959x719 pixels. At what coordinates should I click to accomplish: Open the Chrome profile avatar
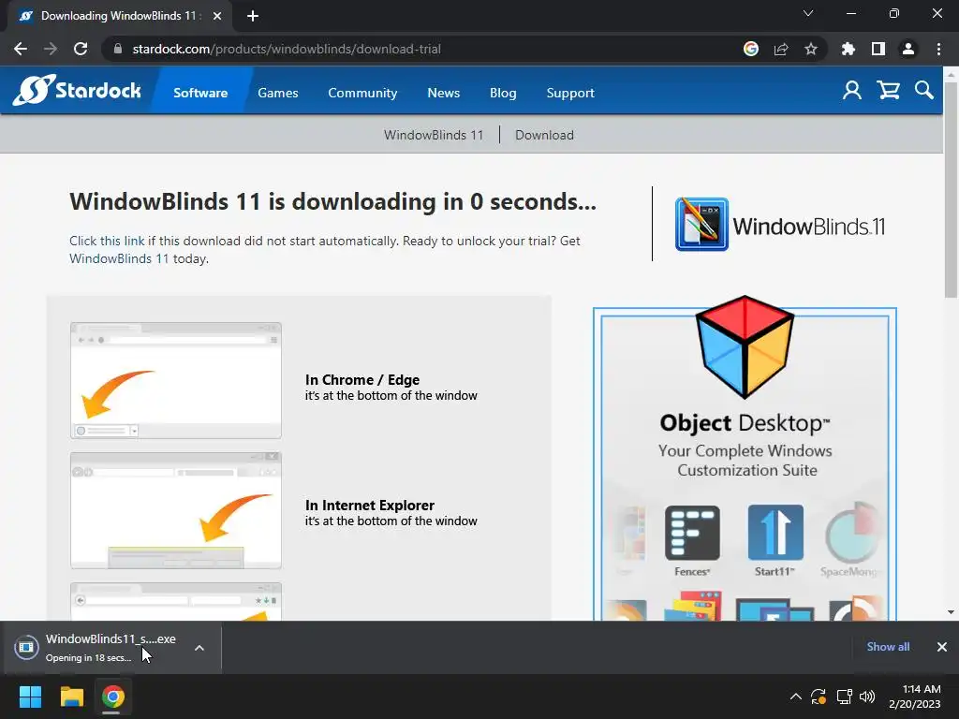908,49
